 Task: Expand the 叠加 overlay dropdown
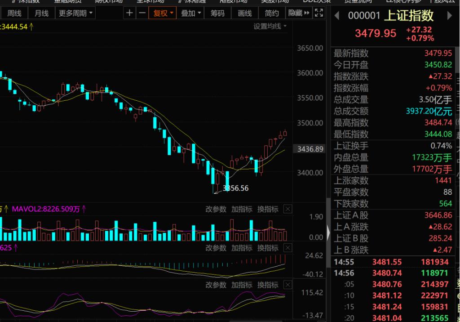(191, 13)
